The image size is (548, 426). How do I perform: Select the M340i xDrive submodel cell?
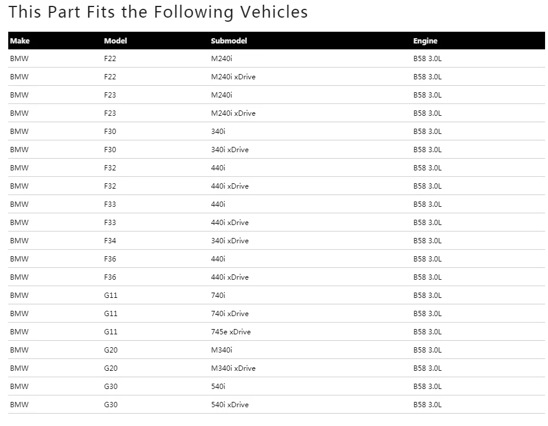pos(233,368)
